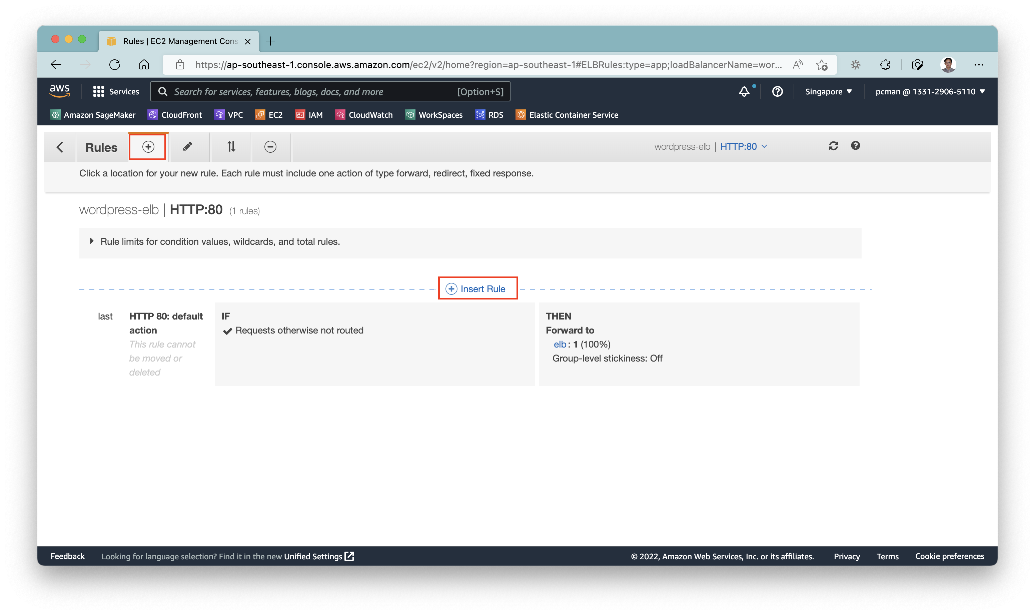The height and width of the screenshot is (615, 1035).
Task: Open AWS notifications bell
Action: tap(744, 92)
